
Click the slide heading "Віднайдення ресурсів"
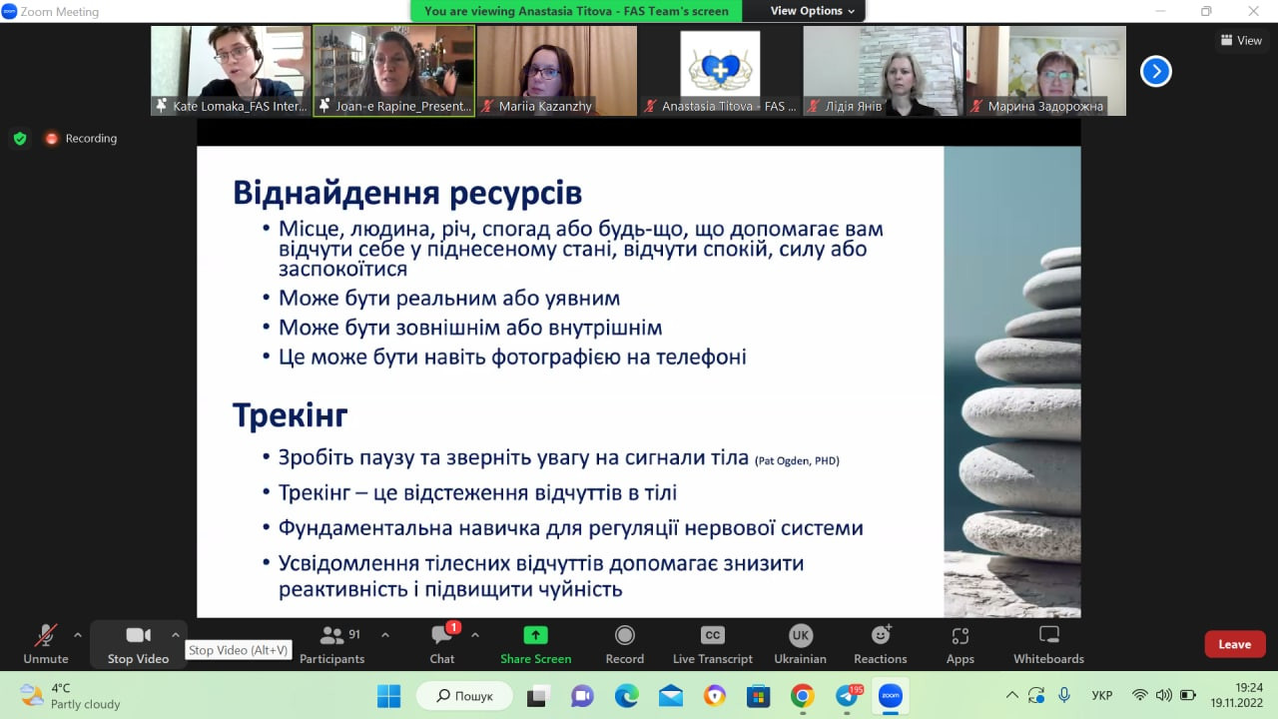point(407,192)
